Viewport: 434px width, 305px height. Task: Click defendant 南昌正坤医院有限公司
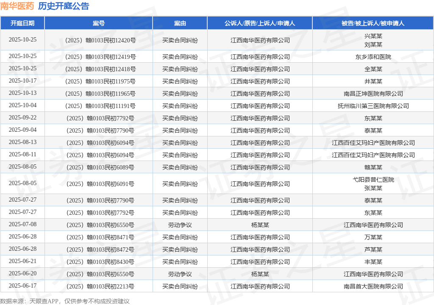373,94
